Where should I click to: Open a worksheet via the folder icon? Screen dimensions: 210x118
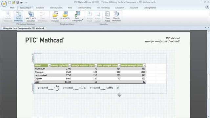coord(13,2)
